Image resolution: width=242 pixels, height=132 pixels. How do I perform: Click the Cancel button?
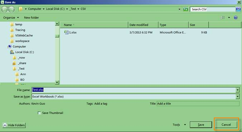pos(226,124)
